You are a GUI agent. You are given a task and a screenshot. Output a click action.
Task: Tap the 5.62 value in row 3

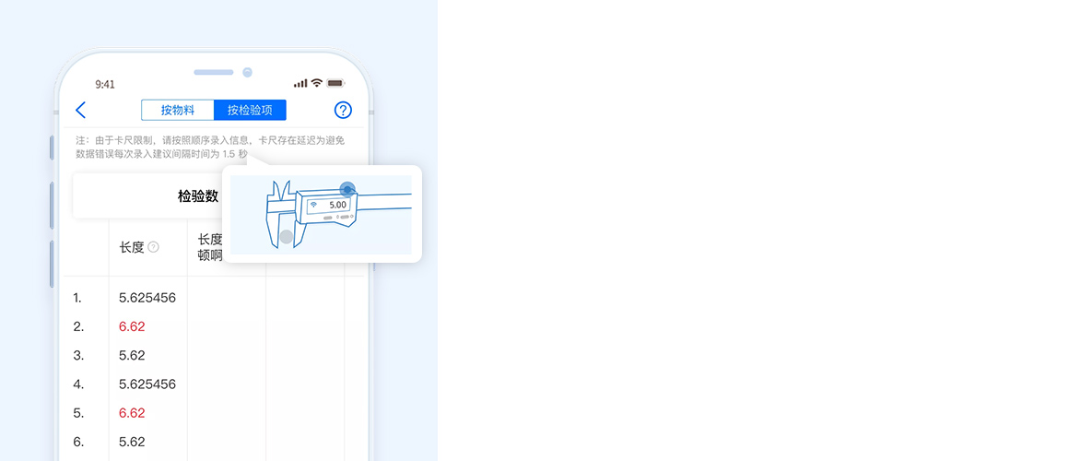click(x=132, y=355)
